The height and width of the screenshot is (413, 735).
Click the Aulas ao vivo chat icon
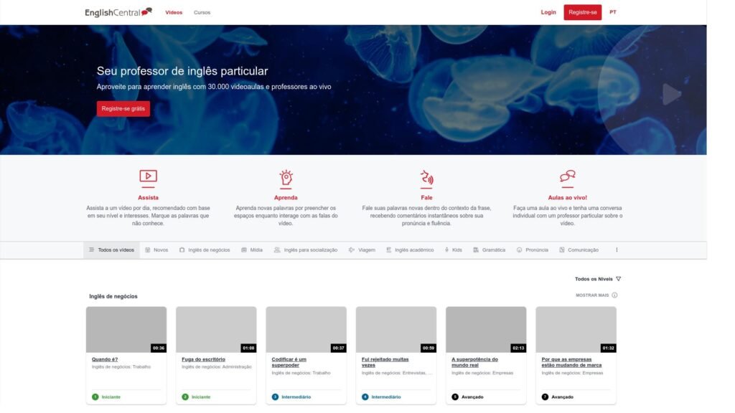[568, 176]
